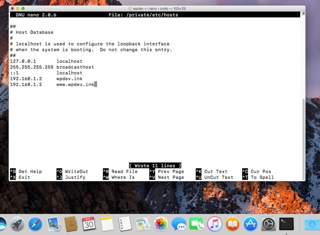Open System Preferences gear icon
320x235 pixels.
268,224
